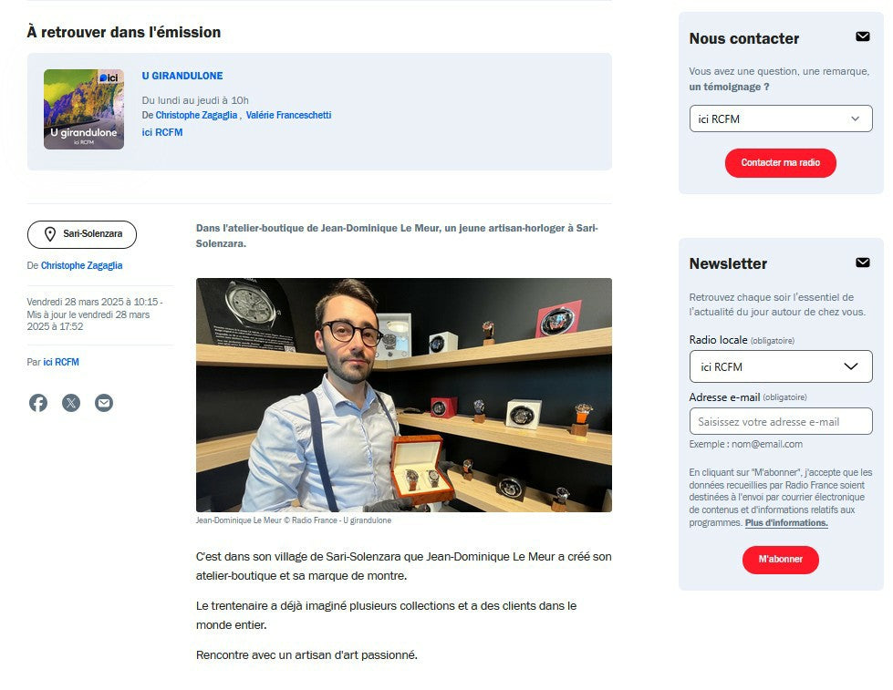Click the chevron of the Radio locale selector

851,366
